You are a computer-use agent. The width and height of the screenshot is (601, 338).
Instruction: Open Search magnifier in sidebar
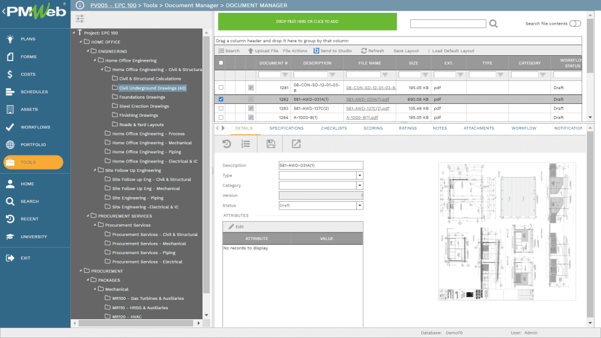pos(10,201)
